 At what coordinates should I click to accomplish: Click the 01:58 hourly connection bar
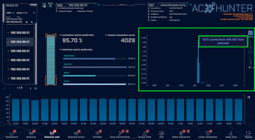83,110
